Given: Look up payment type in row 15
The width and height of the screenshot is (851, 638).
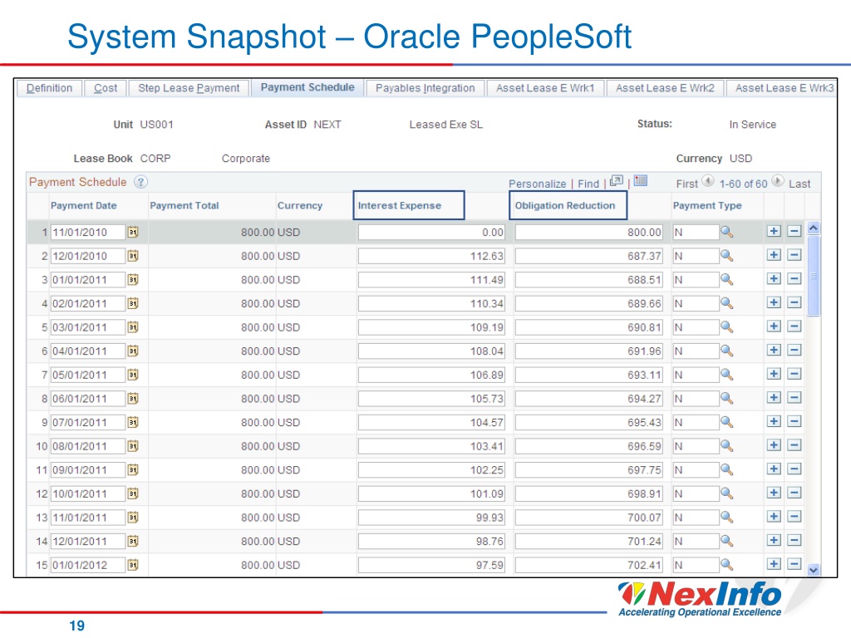Looking at the screenshot, I should pos(726,565).
